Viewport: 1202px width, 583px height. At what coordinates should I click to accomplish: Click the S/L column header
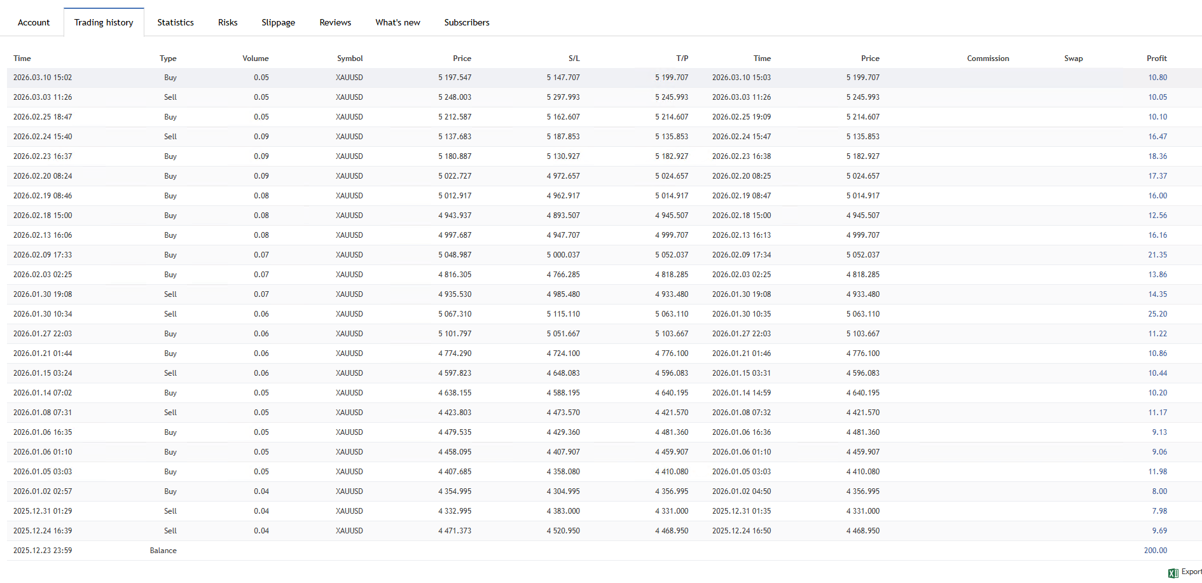pyautogui.click(x=574, y=58)
